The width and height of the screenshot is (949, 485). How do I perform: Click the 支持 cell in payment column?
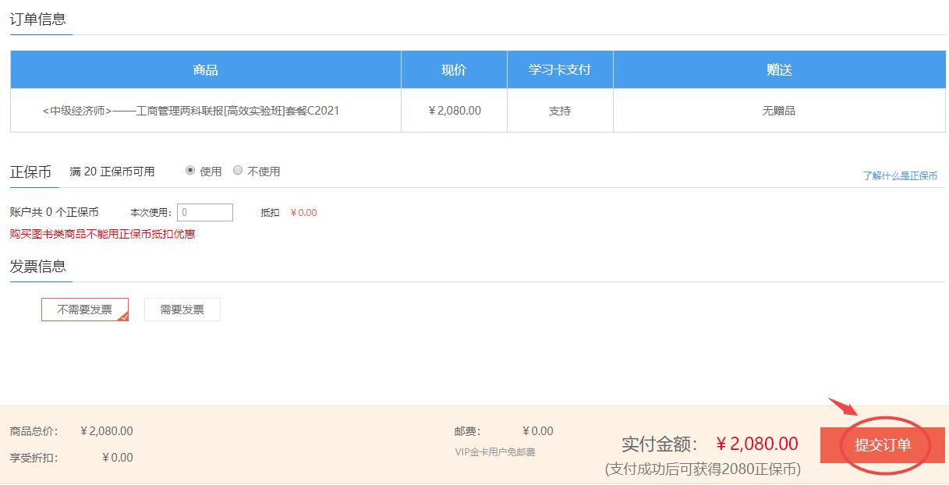(x=560, y=111)
